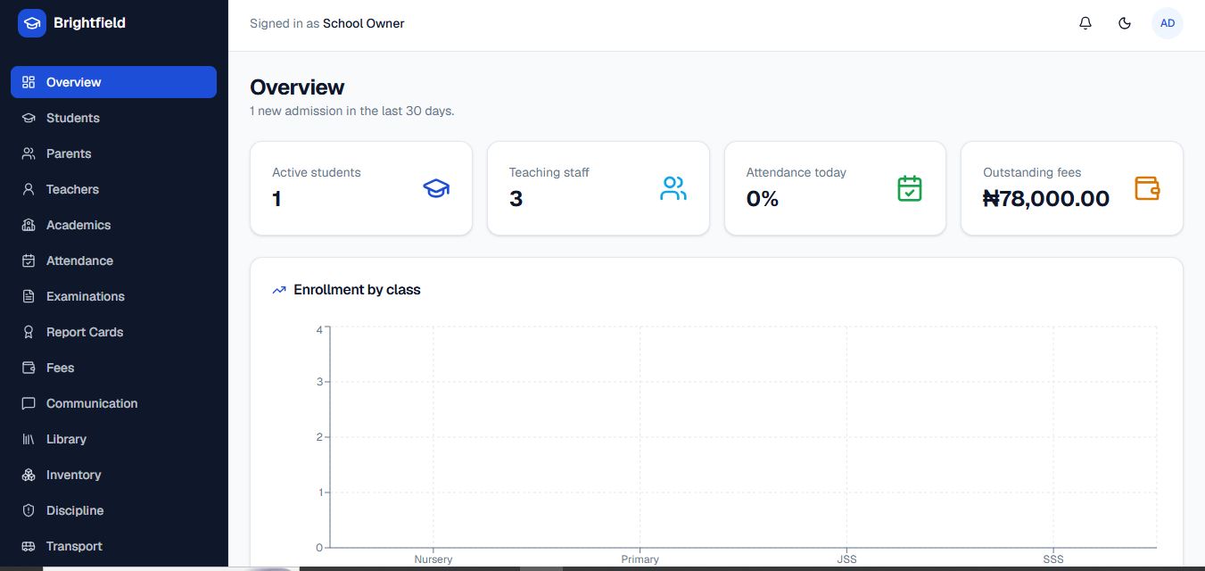This screenshot has height=571, width=1205.
Task: Click the Inventory boxes icon in sidebar
Action: coord(29,475)
